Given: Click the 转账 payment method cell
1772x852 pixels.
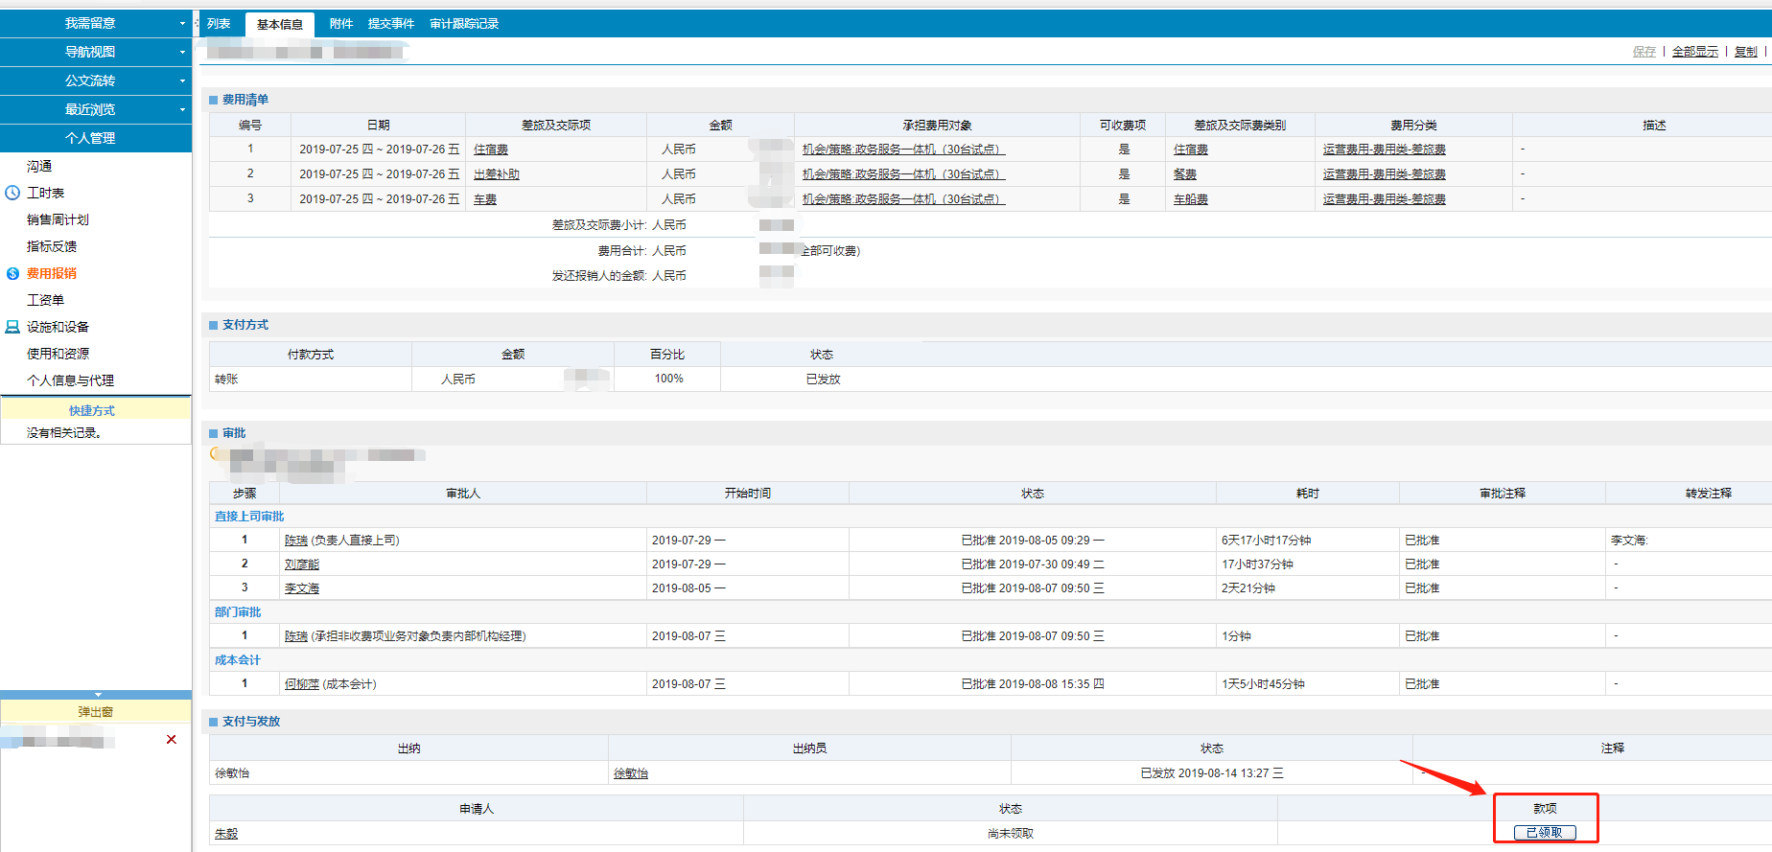Looking at the screenshot, I should [x=311, y=380].
